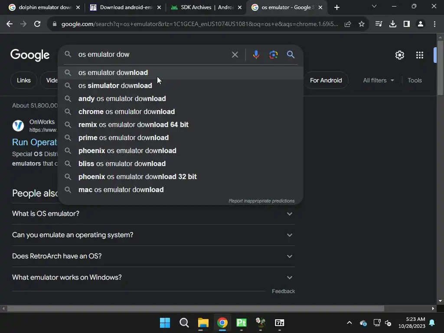Open the media control icon in Chrome toolbar

click(x=379, y=24)
